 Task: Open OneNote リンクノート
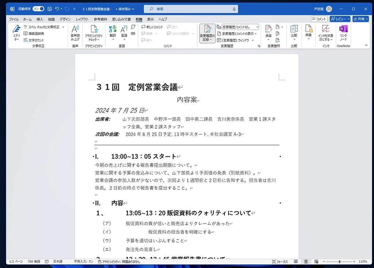[343, 33]
